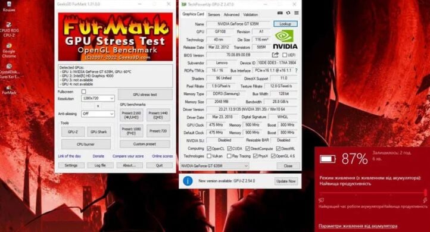Viewport: 430px width, 232px height.
Task: Click the Quit button in FurMark
Action: point(160,165)
